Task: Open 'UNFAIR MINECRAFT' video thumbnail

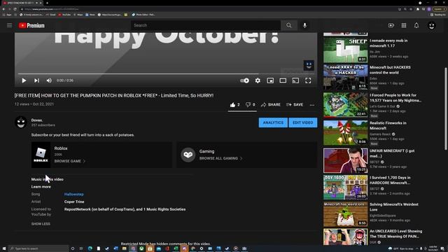Action: click(x=345, y=160)
